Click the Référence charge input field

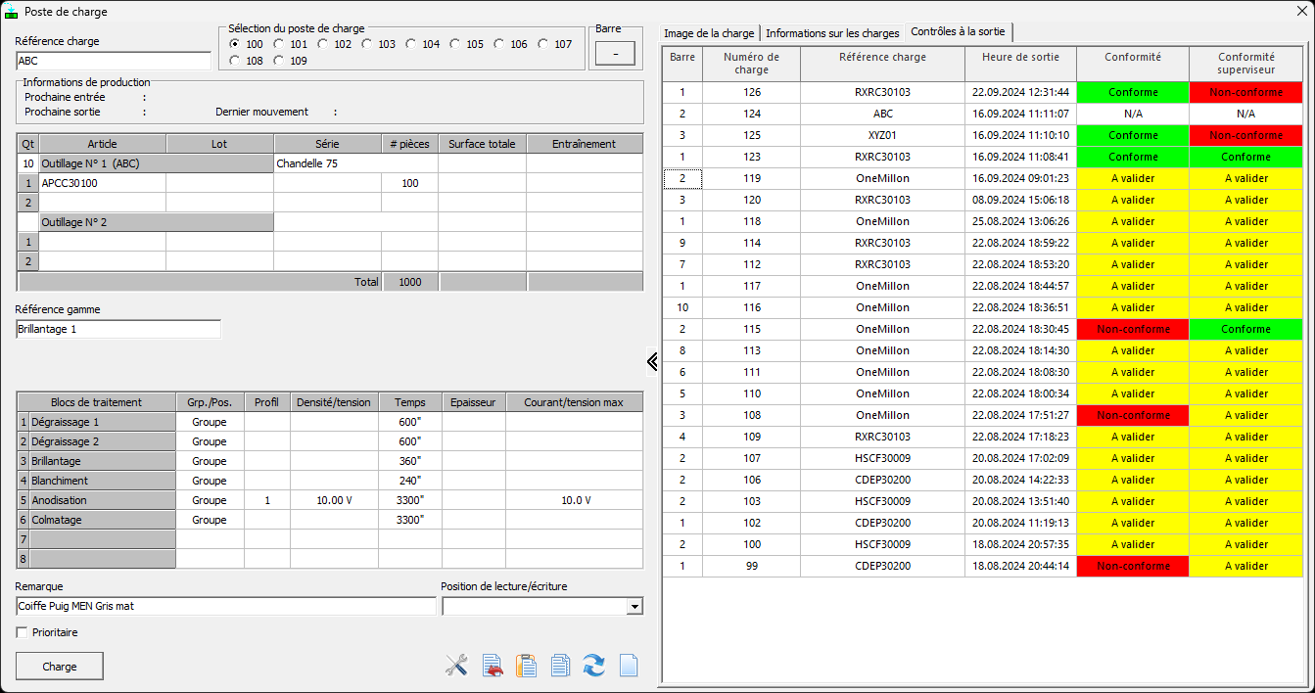coord(114,61)
